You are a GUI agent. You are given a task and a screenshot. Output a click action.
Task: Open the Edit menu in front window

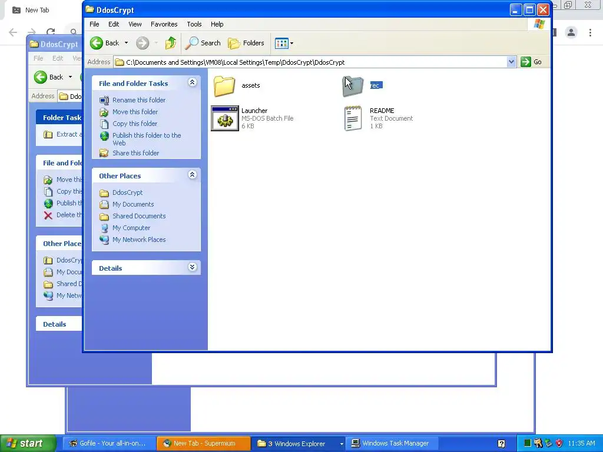point(114,24)
